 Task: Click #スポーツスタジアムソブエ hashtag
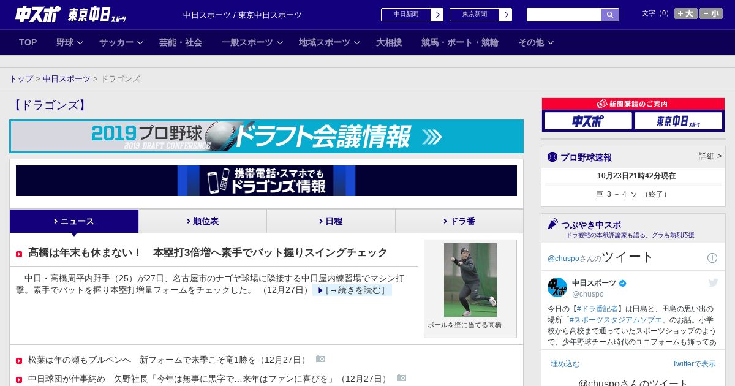[616, 320]
